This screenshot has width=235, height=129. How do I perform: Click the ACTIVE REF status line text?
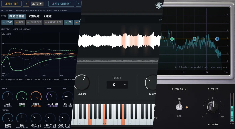click(x=34, y=10)
